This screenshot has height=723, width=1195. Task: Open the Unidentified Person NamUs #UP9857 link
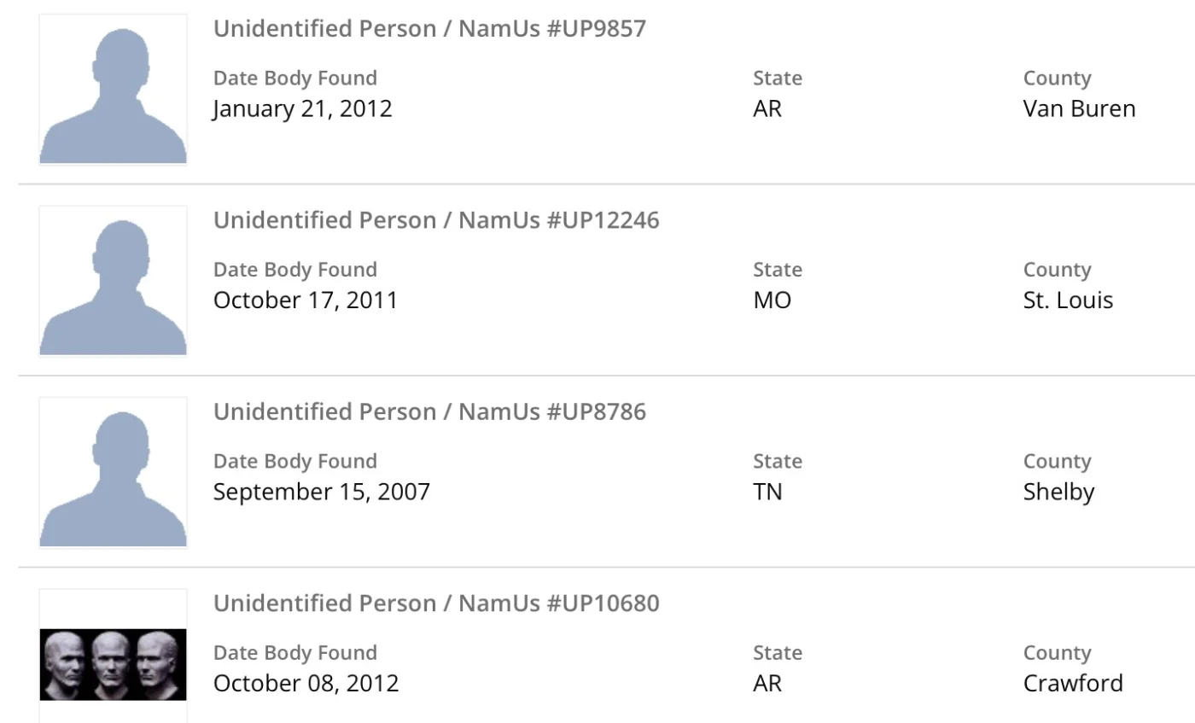pos(429,29)
